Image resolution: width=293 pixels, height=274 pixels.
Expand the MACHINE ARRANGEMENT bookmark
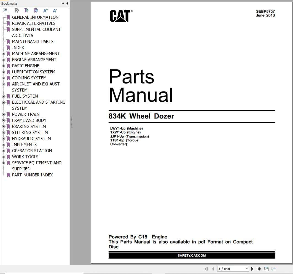3,54
